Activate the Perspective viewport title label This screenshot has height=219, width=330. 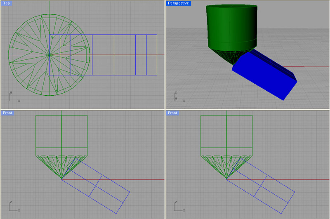[178, 3]
